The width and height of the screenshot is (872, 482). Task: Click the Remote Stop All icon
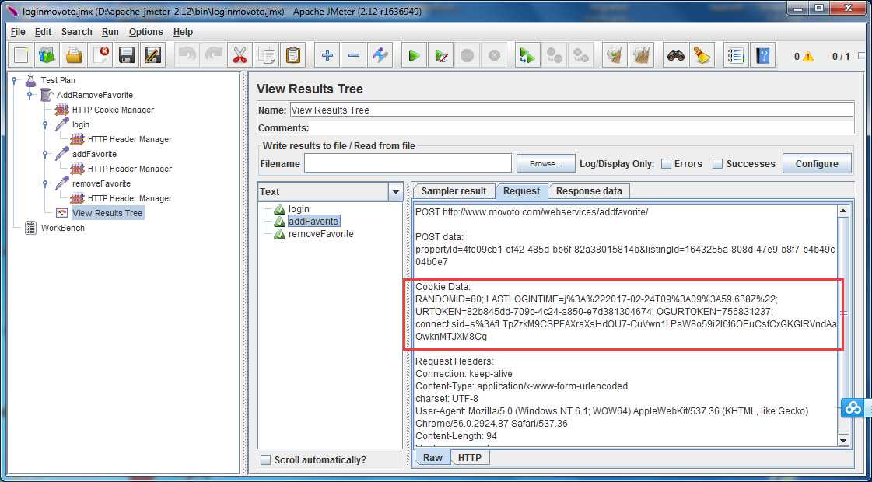(x=555, y=56)
